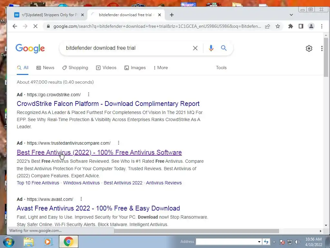Click the Chrome address bar URL
330x248 pixels.
157,26
